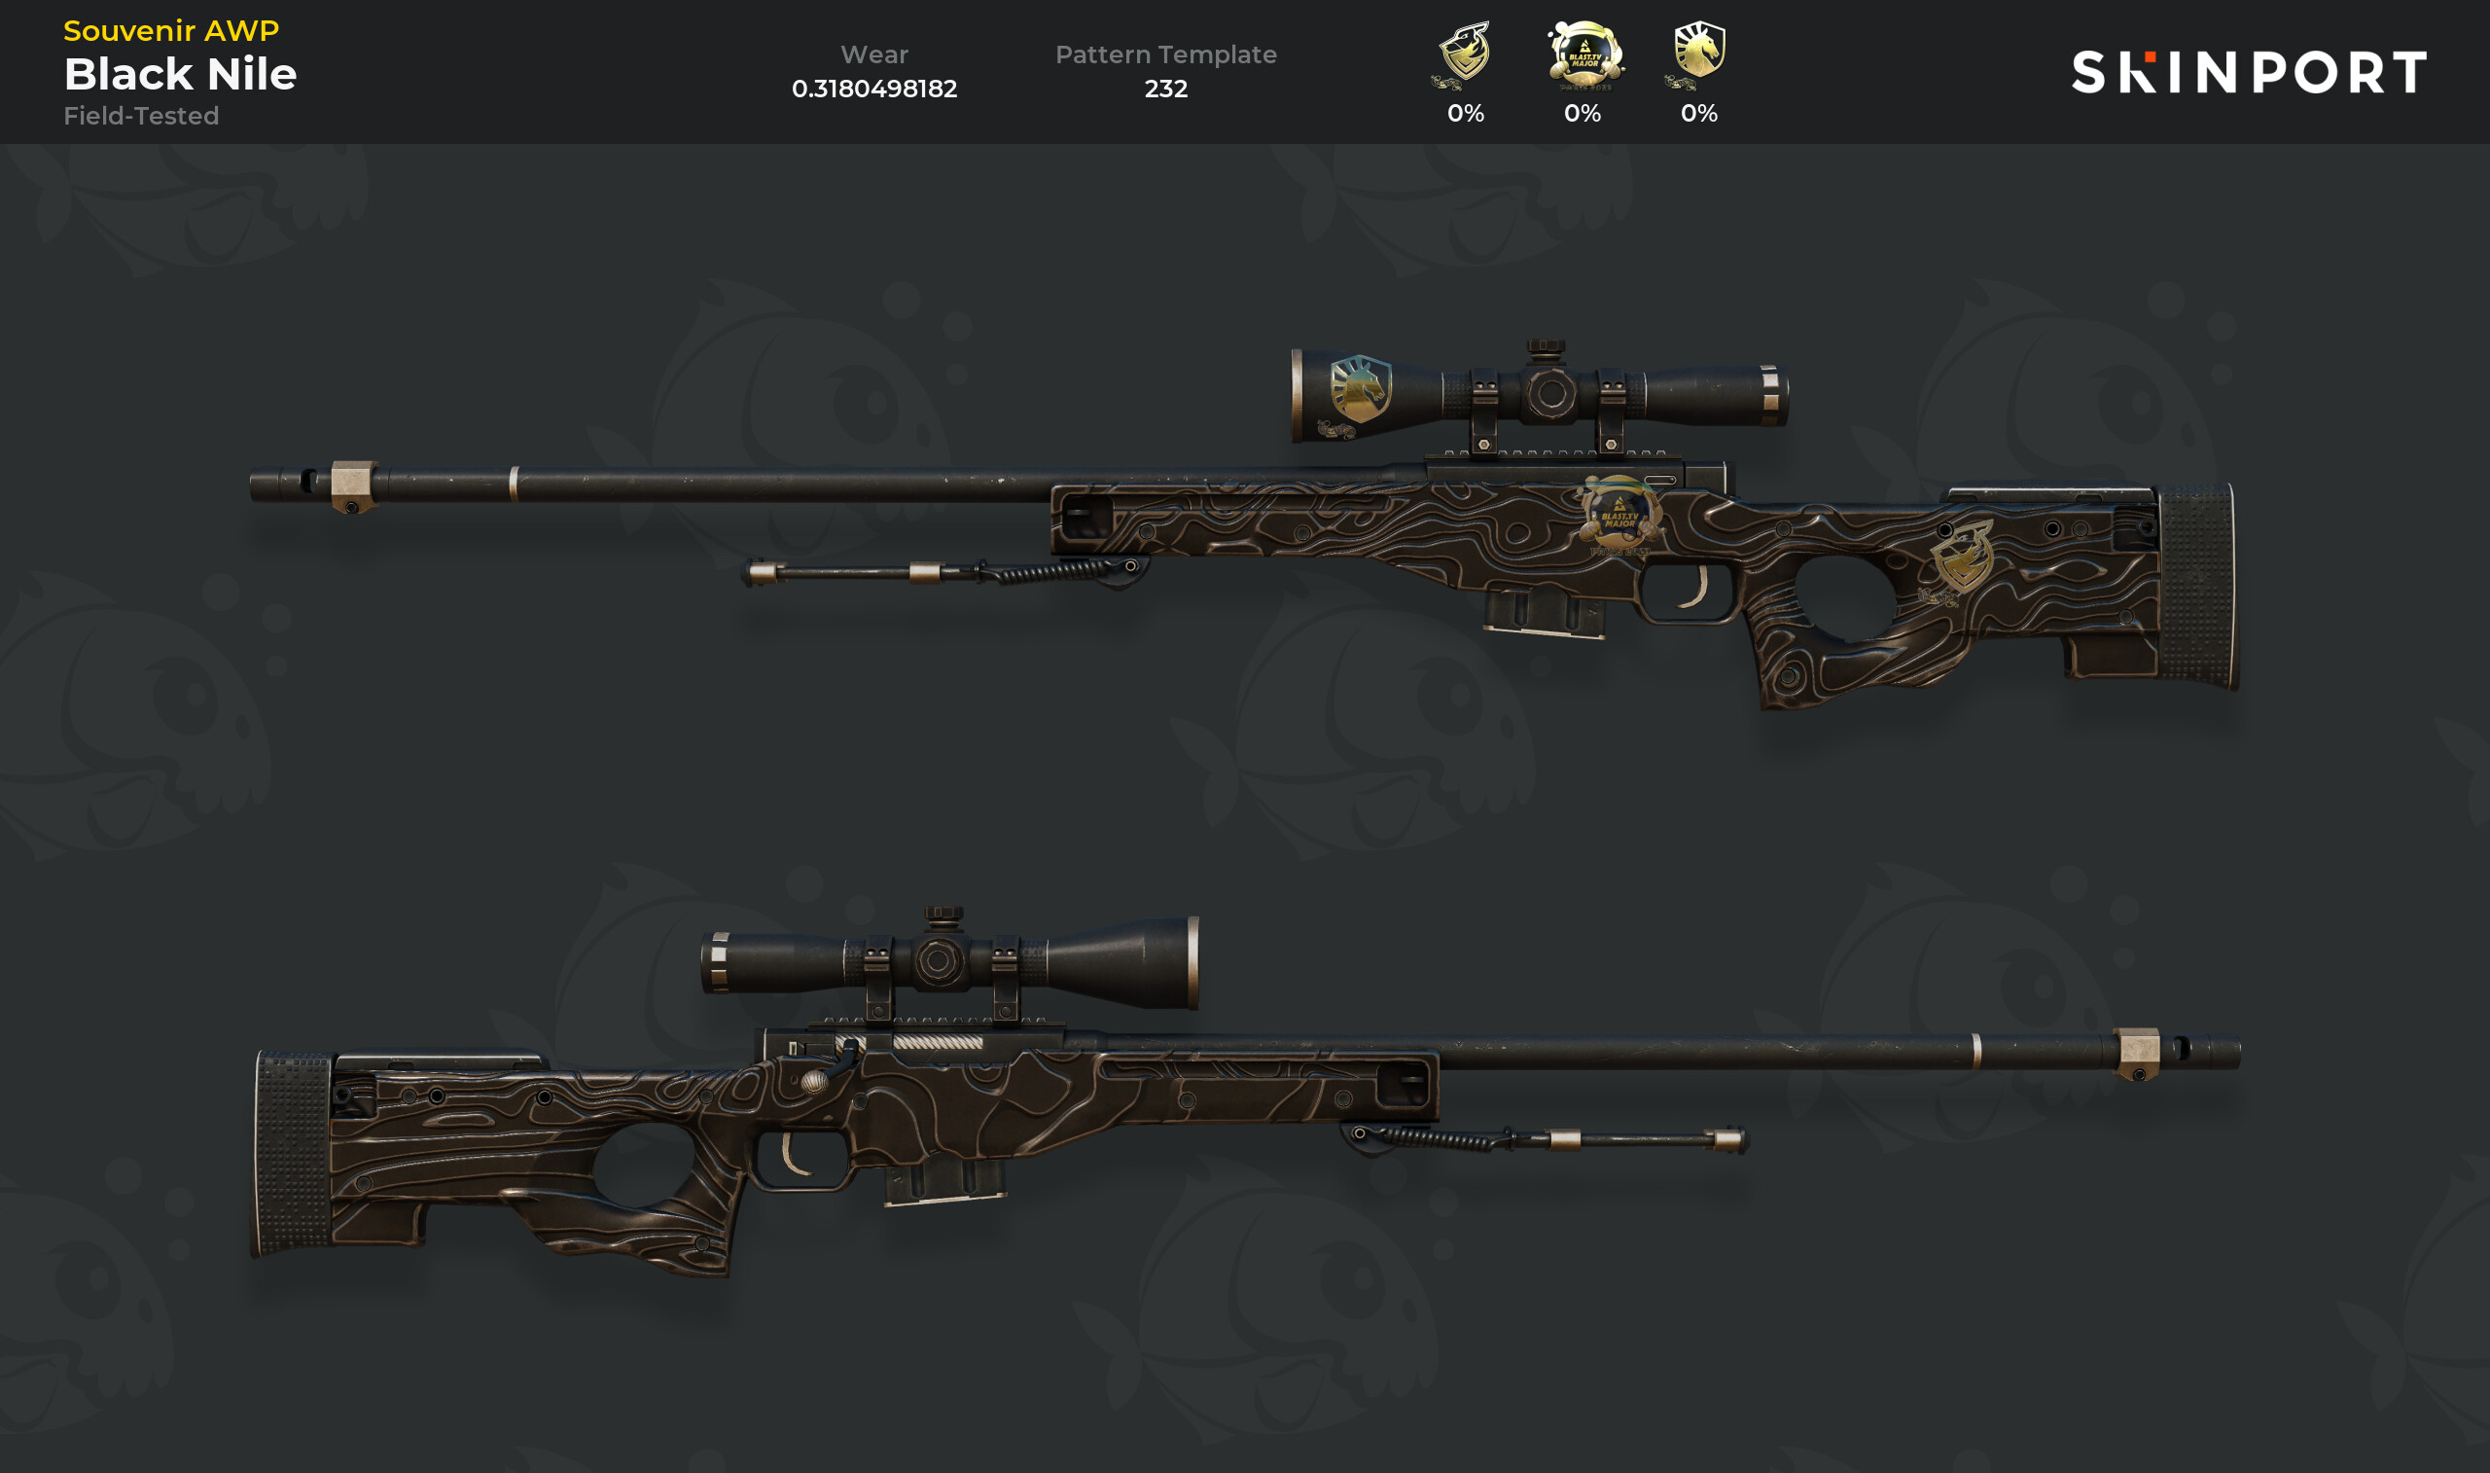Click the Team Liquid horse sticker icon in header
This screenshot has height=1473, width=2490.
point(1697,54)
